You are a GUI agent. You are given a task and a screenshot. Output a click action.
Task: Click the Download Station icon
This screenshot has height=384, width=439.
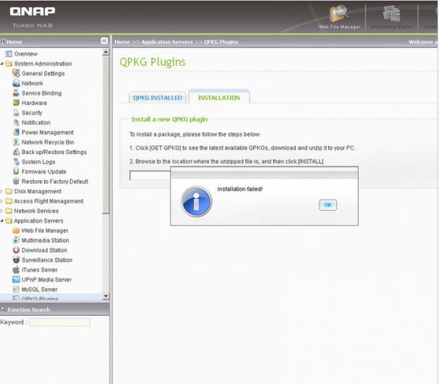(x=16, y=250)
